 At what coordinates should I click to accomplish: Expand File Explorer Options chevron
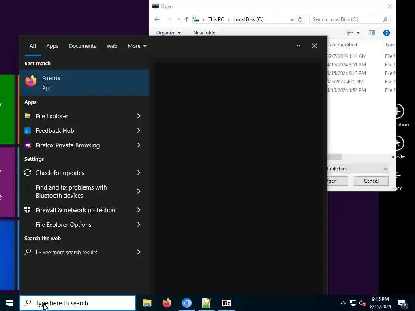[139, 224]
